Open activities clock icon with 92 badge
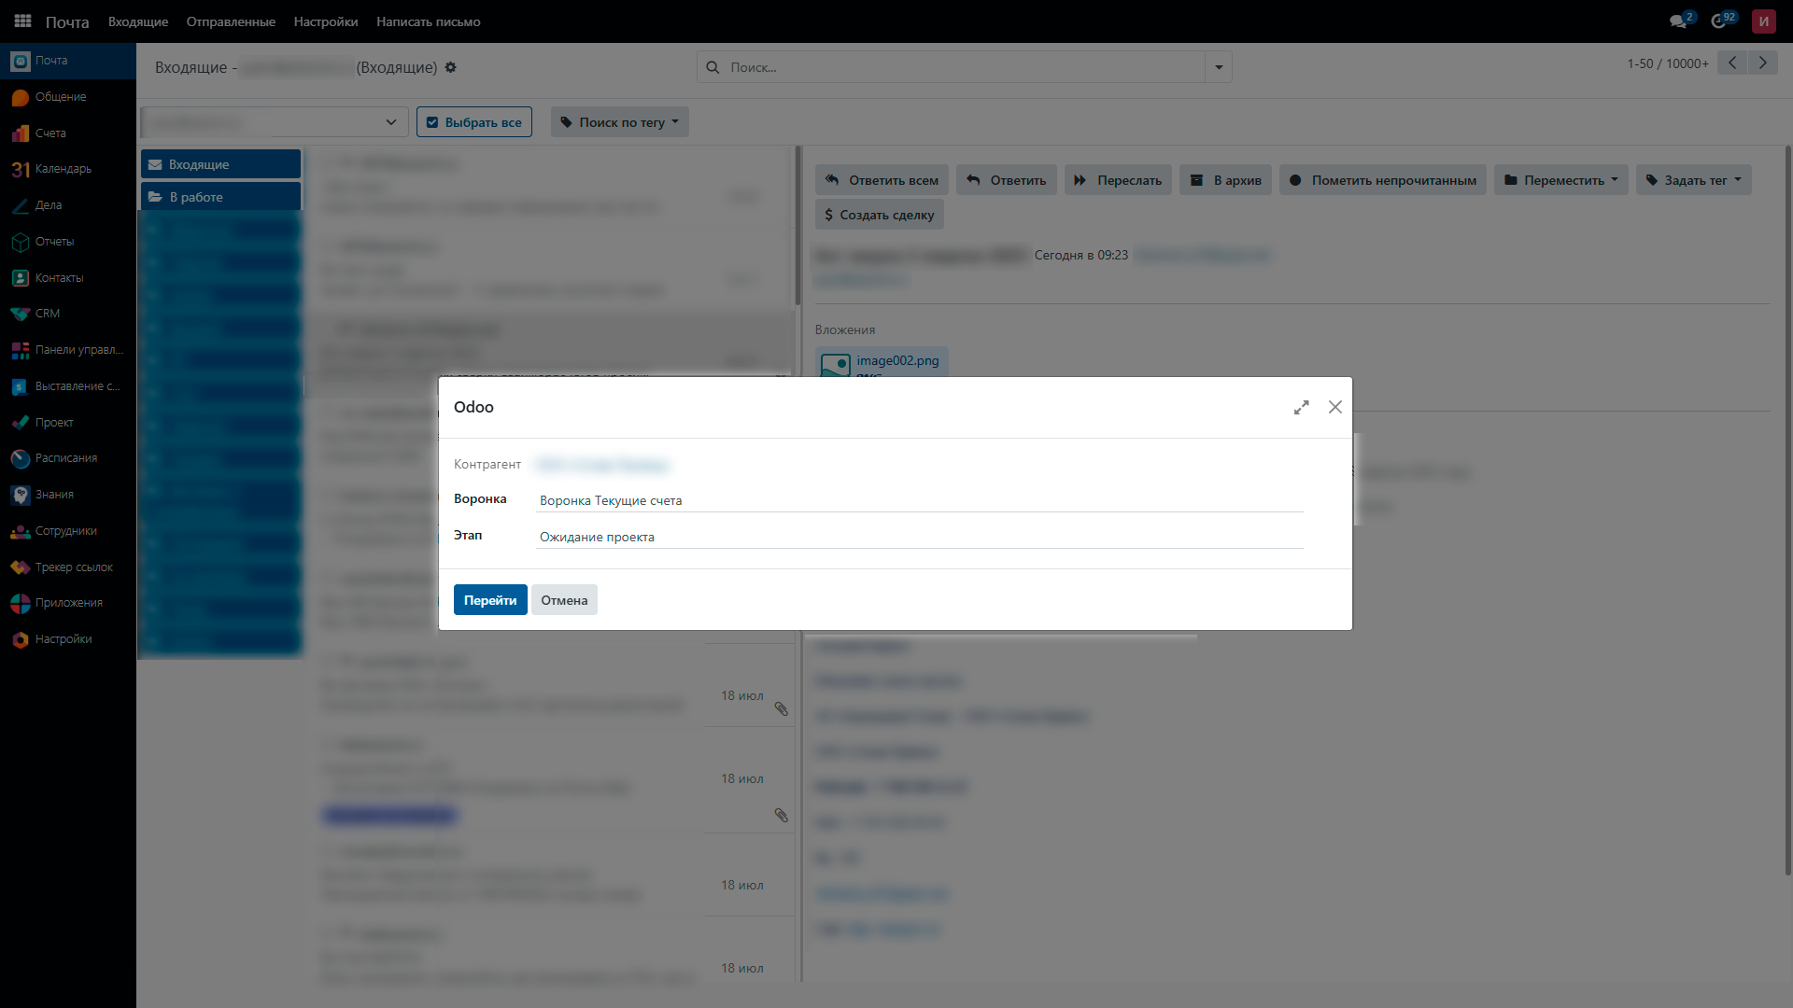The image size is (1793, 1008). coord(1718,21)
